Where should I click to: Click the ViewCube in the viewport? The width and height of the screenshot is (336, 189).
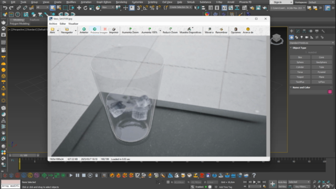tap(277, 39)
